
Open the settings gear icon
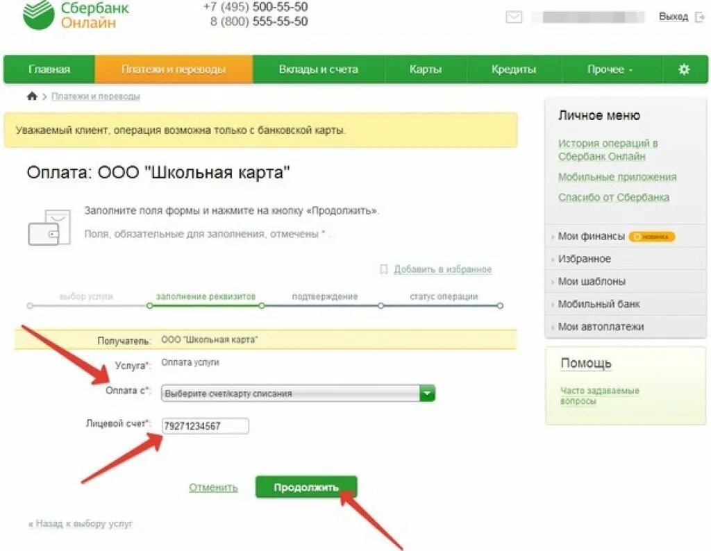coord(684,69)
